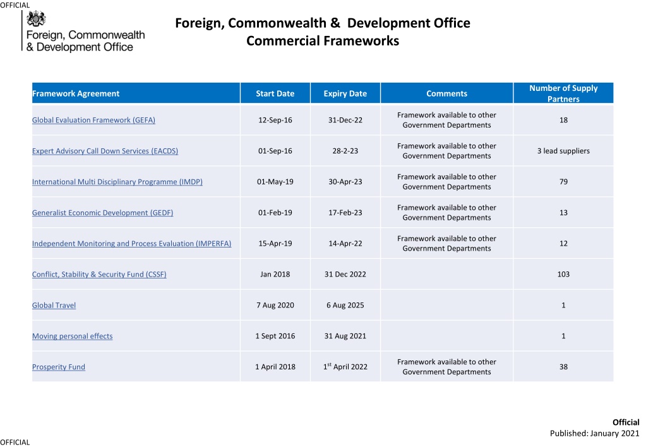This screenshot has height=447, width=646.
Task: Click the 'Commercial Frameworks' title line
Action: [323, 41]
